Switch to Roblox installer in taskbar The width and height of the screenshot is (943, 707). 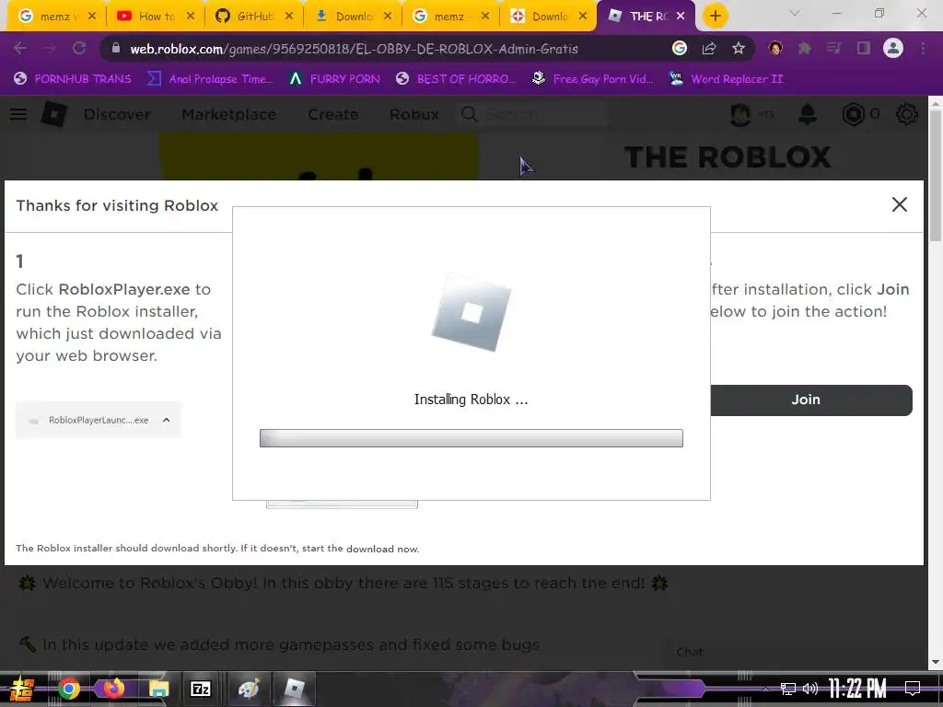[x=294, y=689]
